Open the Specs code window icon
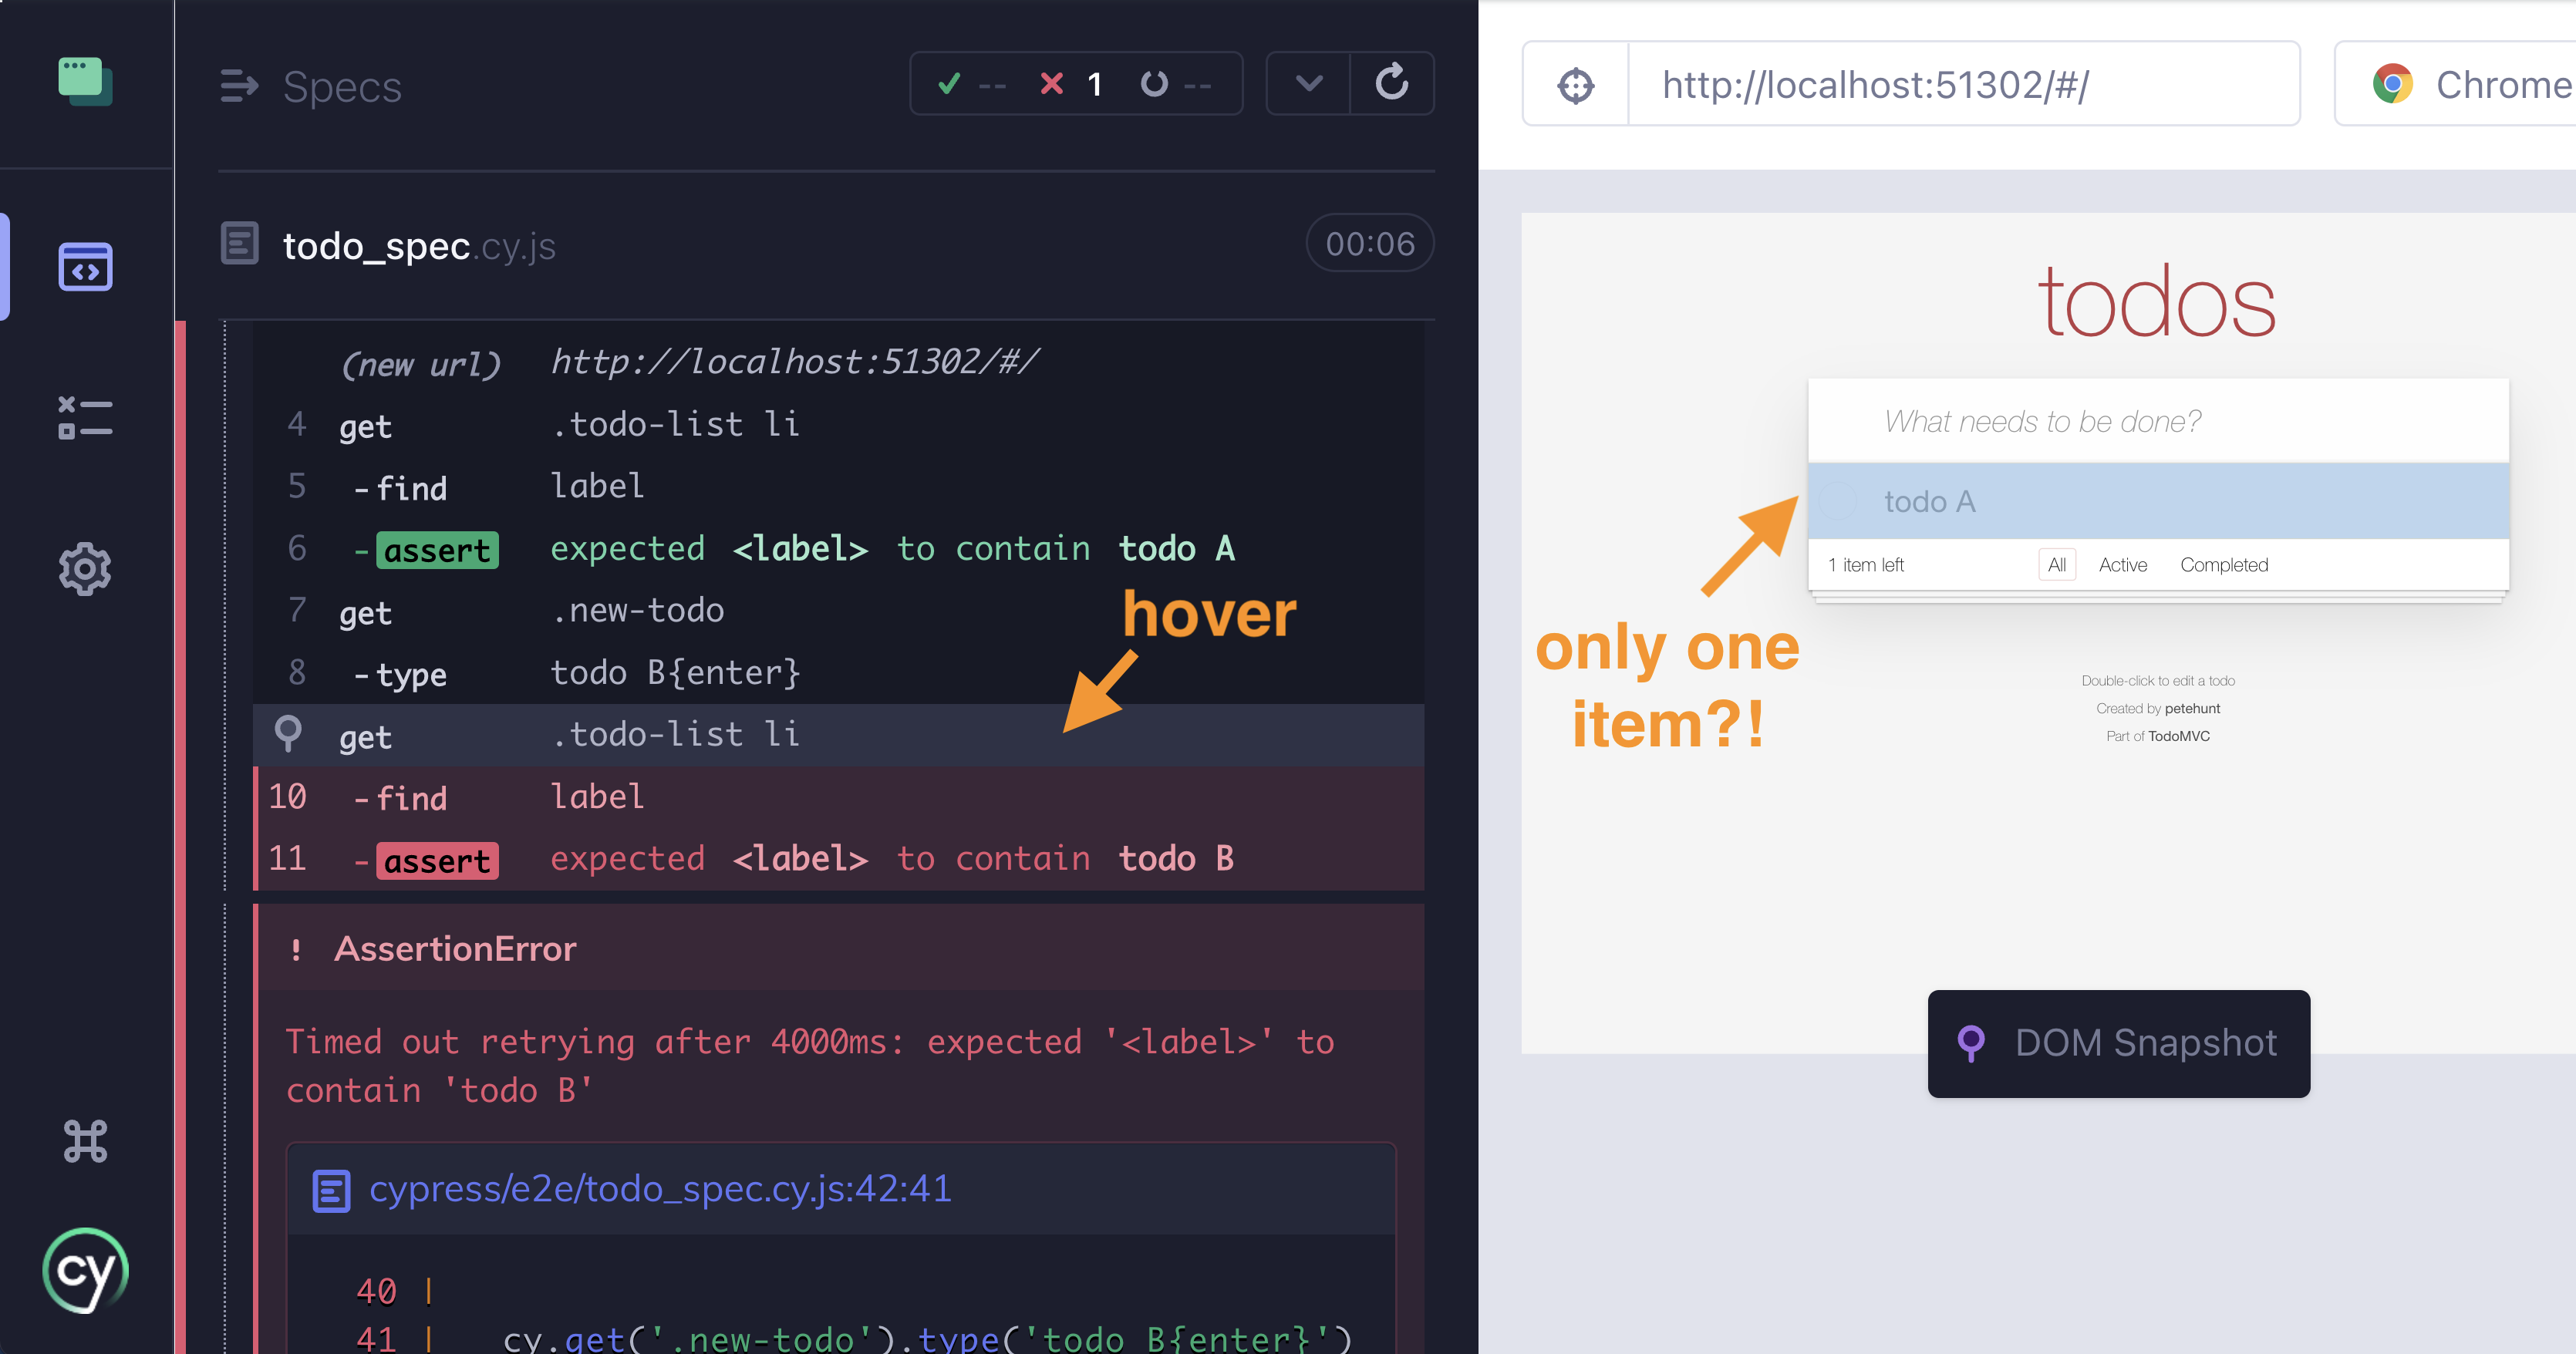Screen dimensions: 2576x1354 (x=85, y=267)
